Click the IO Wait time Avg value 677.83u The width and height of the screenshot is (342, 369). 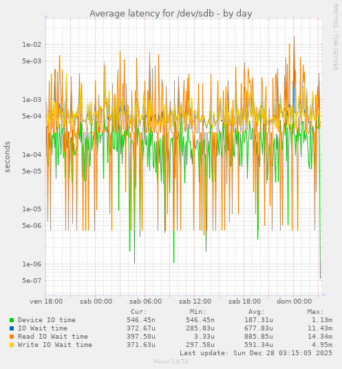259,328
